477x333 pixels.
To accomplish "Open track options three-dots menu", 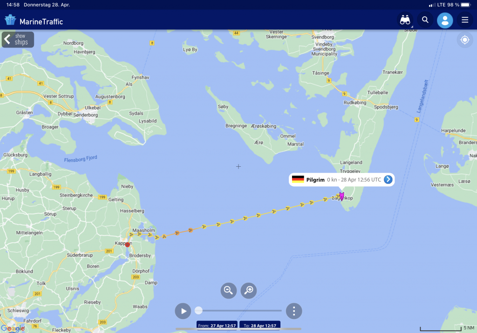I will click(x=294, y=311).
